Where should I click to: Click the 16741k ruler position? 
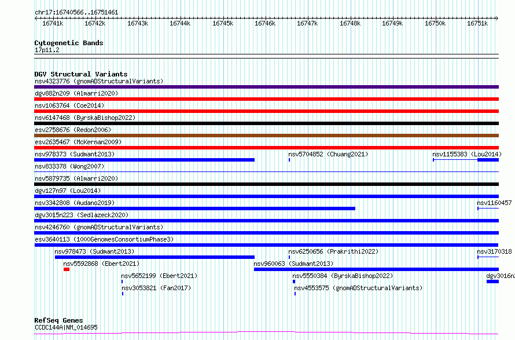tap(53, 23)
